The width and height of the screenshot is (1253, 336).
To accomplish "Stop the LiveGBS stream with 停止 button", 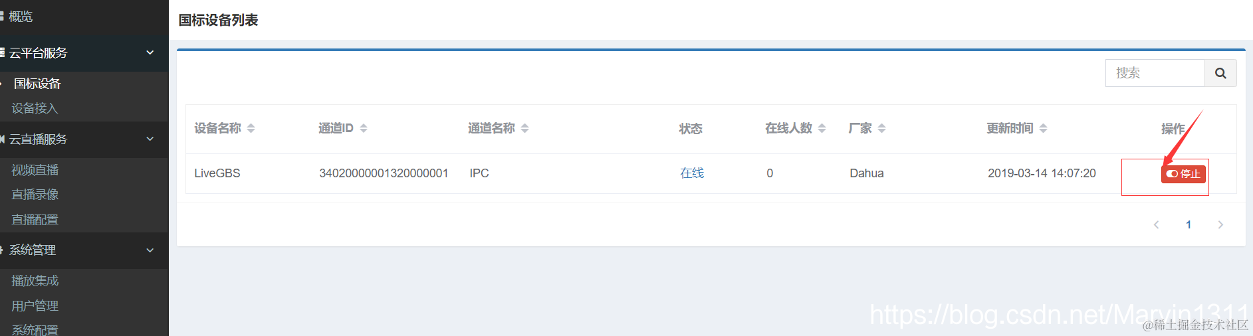I will [x=1183, y=174].
